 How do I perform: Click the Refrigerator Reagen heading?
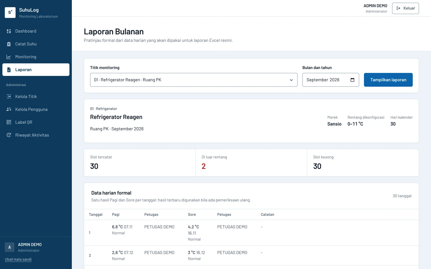coord(116,117)
